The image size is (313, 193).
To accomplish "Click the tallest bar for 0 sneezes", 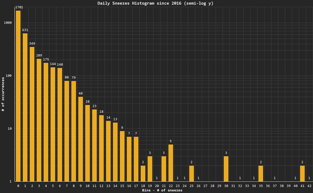I will (x=18, y=96).
